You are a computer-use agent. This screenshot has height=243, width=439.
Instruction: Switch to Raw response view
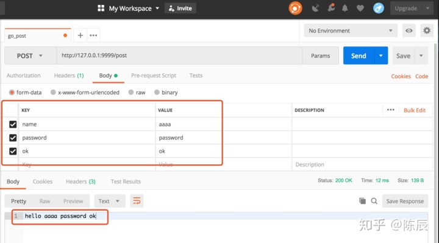(45, 201)
